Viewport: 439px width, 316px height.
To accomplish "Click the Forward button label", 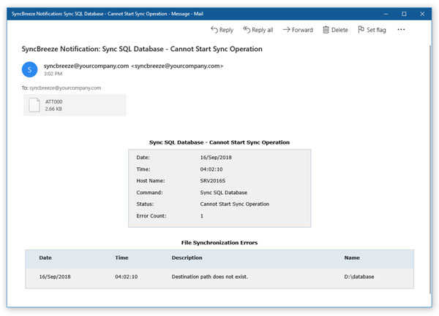I will (302, 30).
